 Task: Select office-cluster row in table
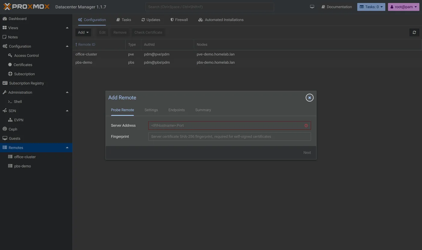tap(247, 54)
